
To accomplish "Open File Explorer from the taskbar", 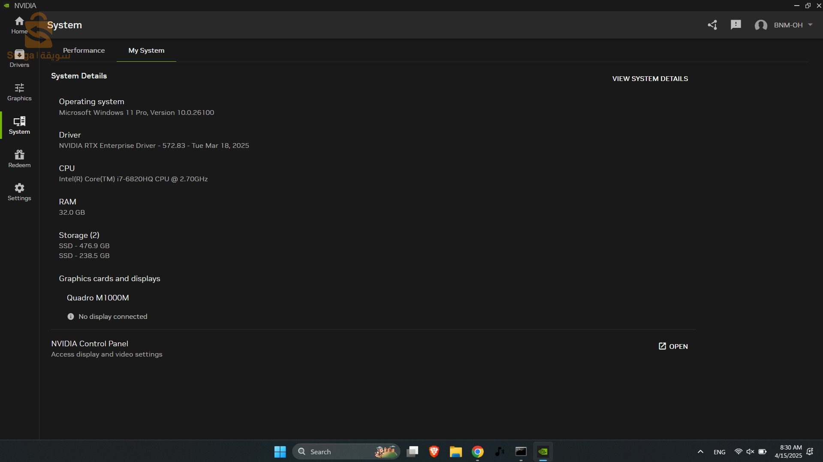I will click(x=455, y=452).
